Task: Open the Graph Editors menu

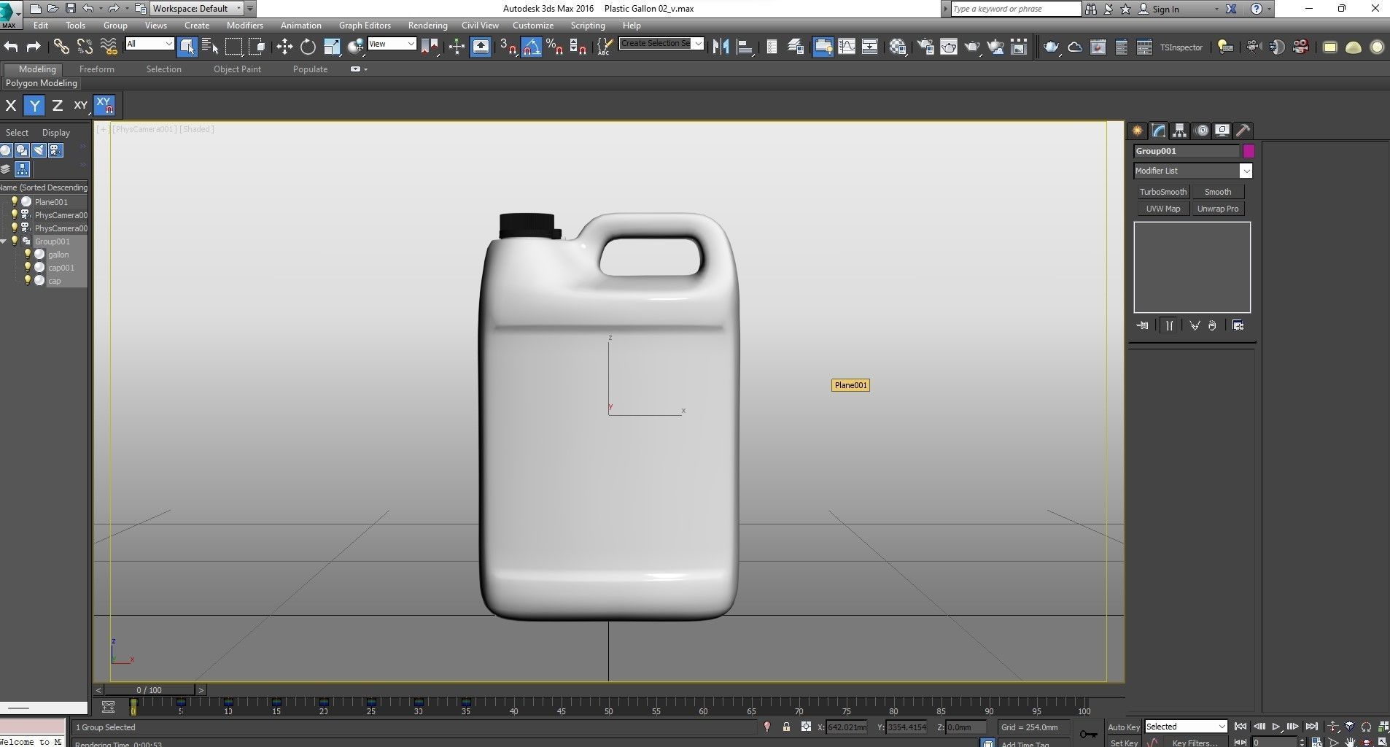Action: click(x=365, y=26)
